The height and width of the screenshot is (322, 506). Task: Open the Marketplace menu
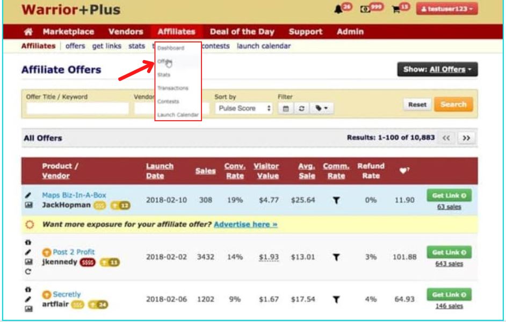[x=70, y=31]
